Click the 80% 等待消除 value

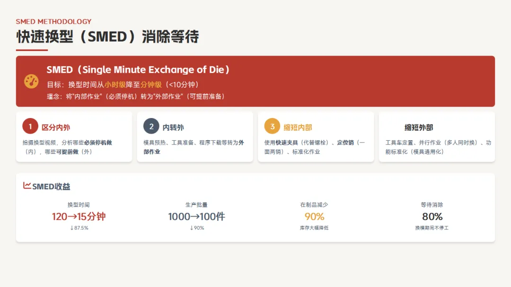432,217
